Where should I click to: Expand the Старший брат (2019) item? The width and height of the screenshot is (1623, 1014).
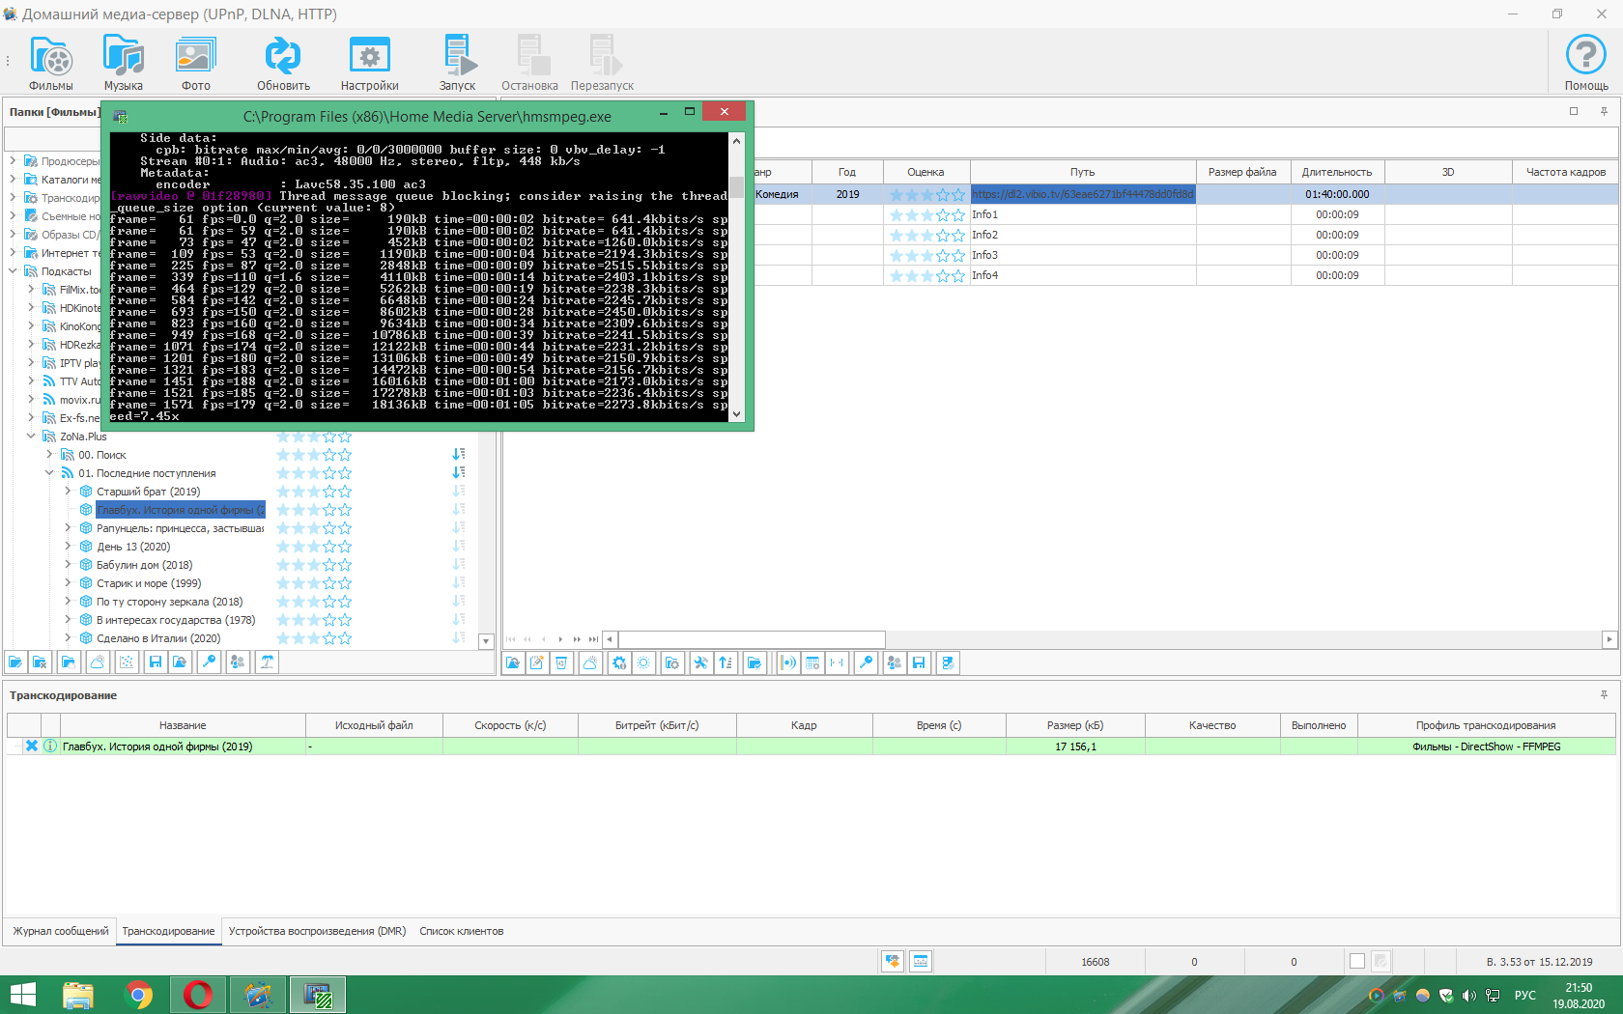tap(68, 492)
